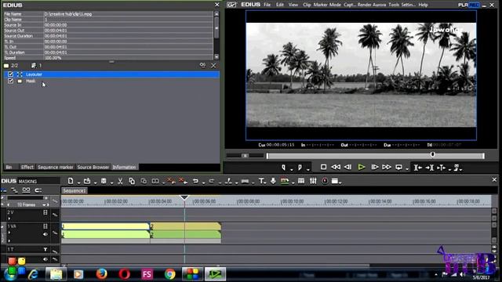Open the 10 Frames timescale dropdown
The width and height of the screenshot is (502, 282).
pos(44,204)
